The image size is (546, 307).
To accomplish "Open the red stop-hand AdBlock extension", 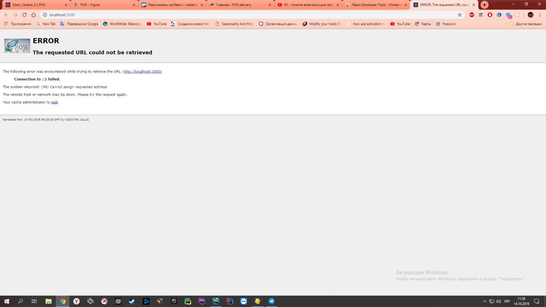I will click(490, 15).
